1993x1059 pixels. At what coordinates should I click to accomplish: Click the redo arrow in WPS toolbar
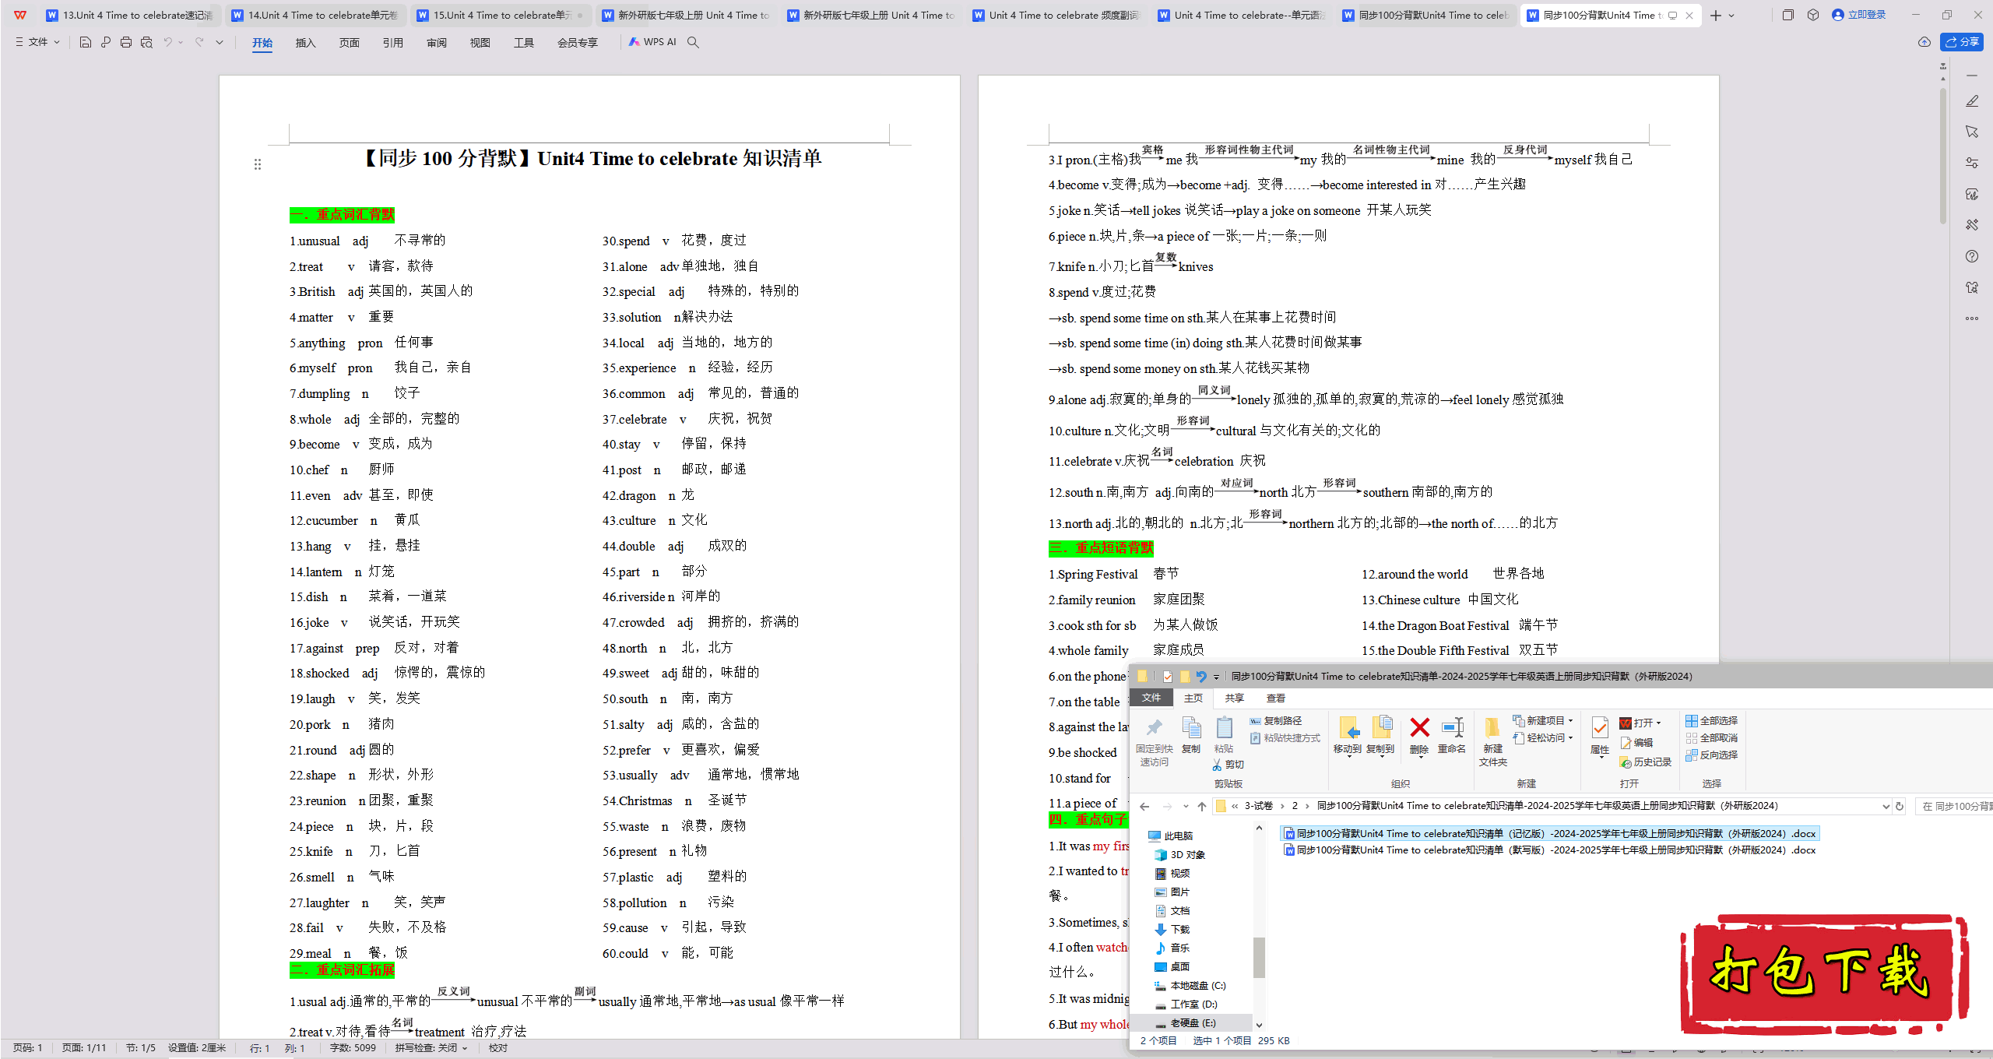pyautogui.click(x=199, y=42)
